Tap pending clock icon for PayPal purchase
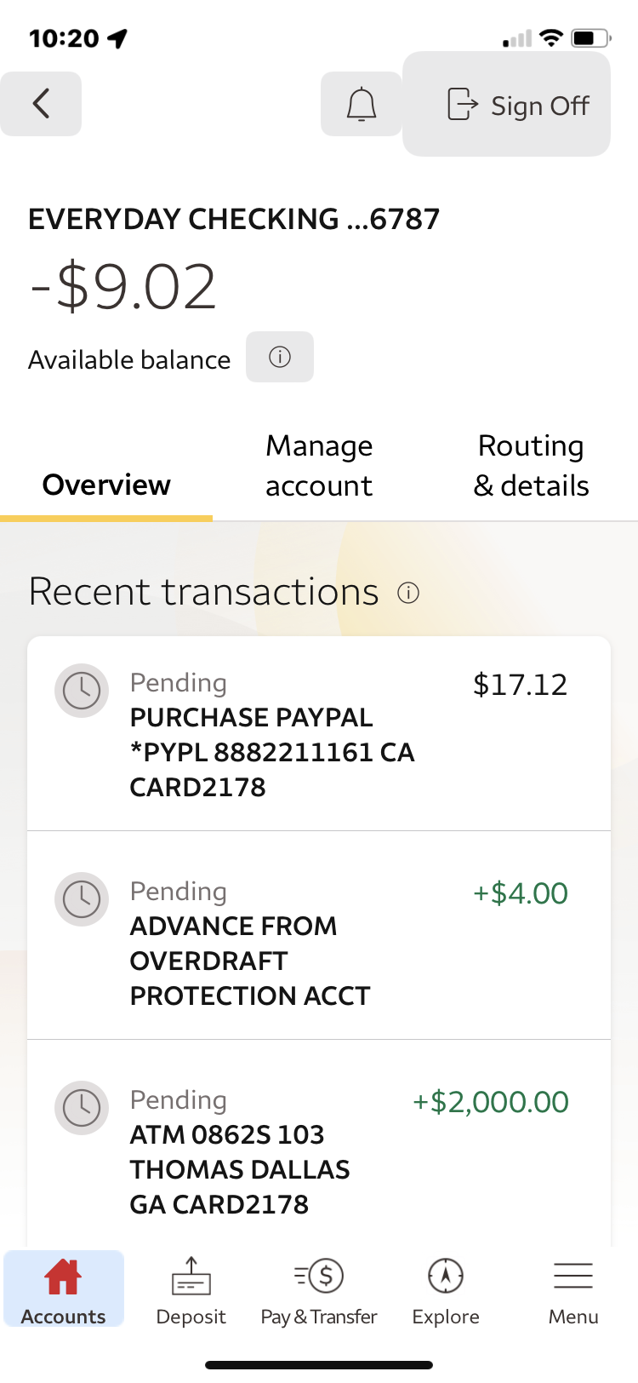The height and width of the screenshot is (1383, 638). pos(82,691)
